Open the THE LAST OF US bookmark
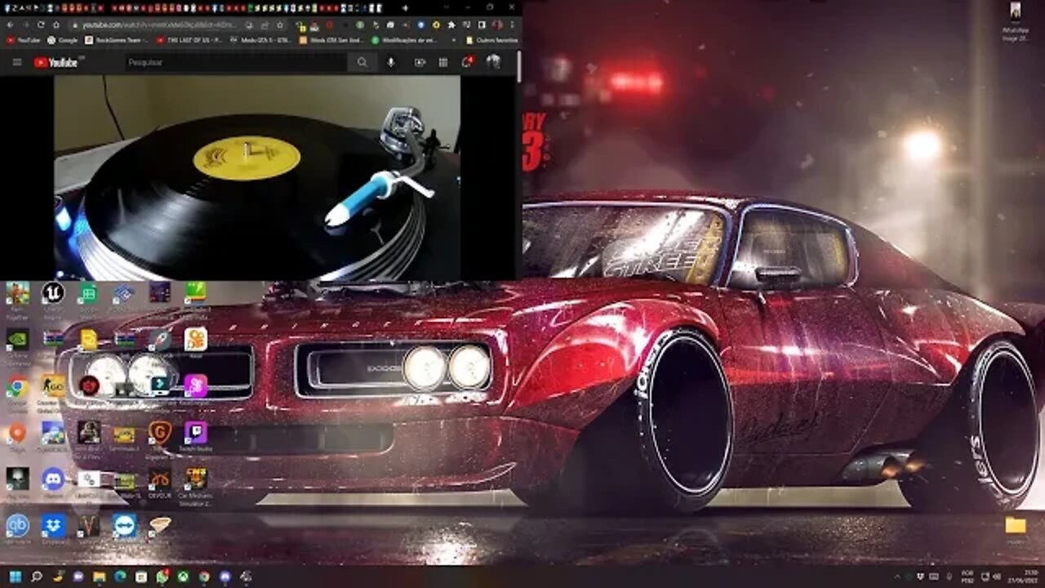Image resolution: width=1045 pixels, height=588 pixels. 191,39
